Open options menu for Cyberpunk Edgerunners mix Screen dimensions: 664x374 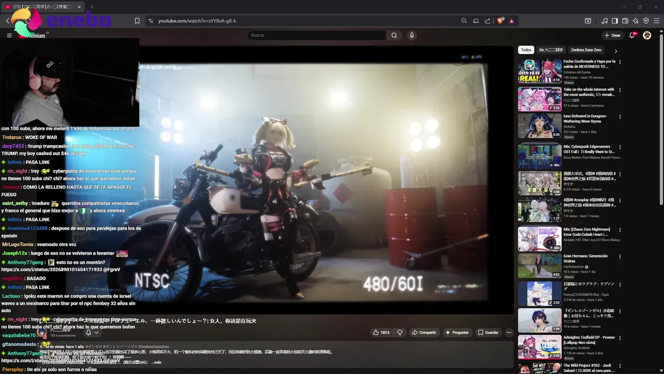coord(620,147)
